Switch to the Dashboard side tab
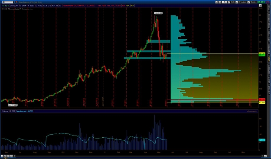This screenshot has height=159, width=271. (x=268, y=70)
